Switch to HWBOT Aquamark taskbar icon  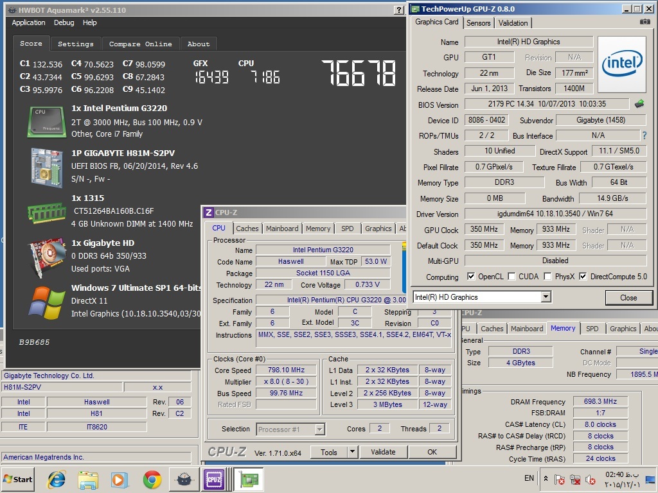[184, 480]
